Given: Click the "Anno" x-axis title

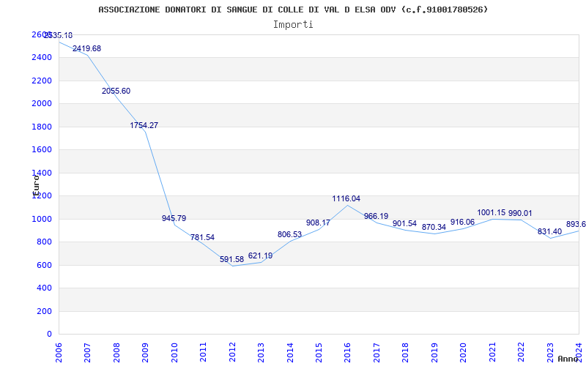Looking at the screenshot, I should coord(569,359).
